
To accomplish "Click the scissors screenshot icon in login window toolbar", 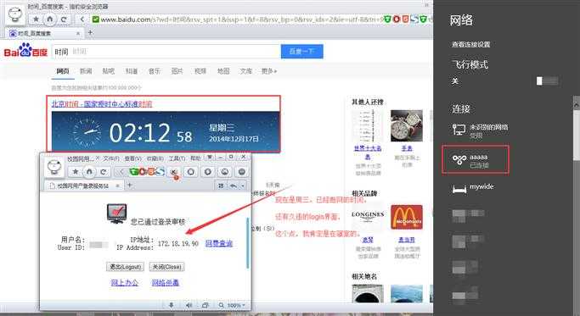I will coord(174,172).
